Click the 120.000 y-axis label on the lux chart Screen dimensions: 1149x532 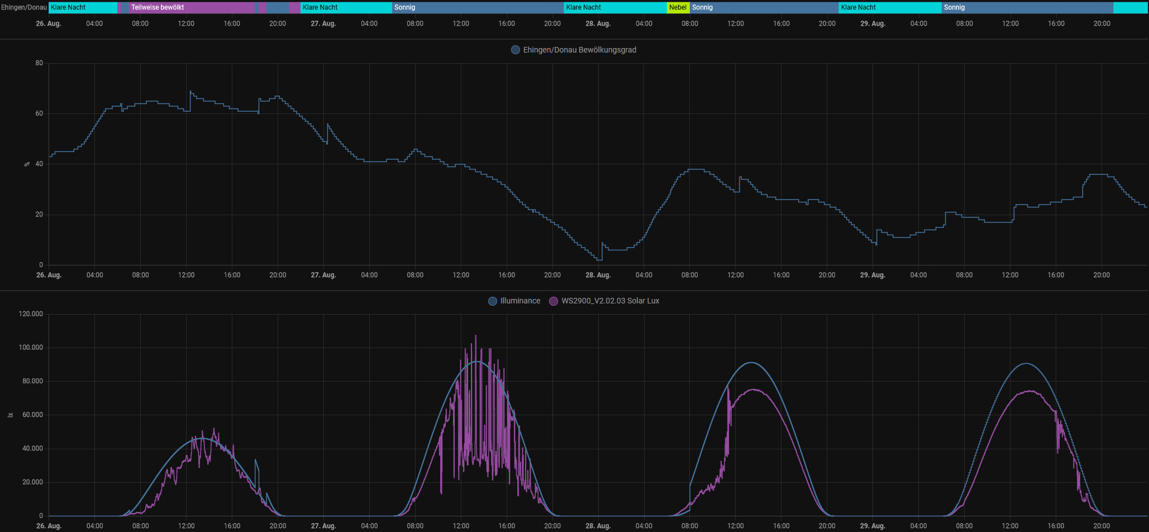pos(31,314)
